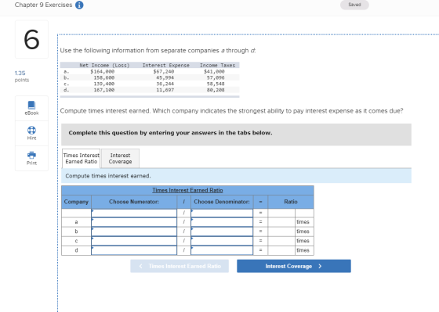Screen dimensions: 439x312
Task: Click ratio result field for company d
Action: [x=281, y=250]
